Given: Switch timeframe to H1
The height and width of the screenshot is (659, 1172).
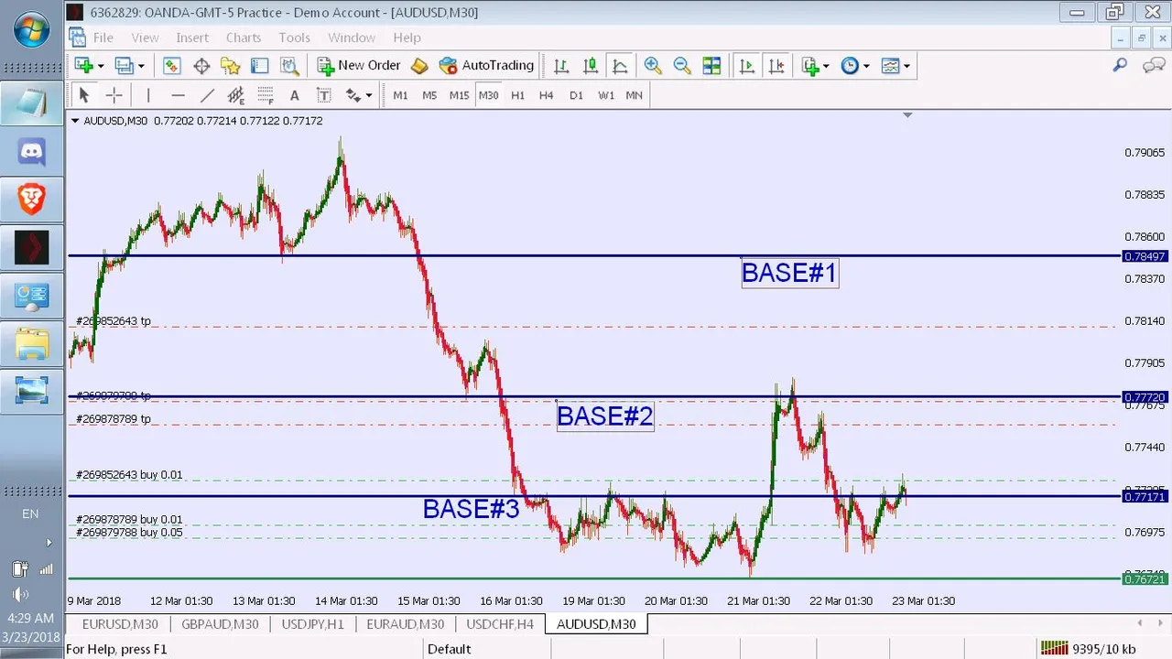Looking at the screenshot, I should [x=517, y=95].
